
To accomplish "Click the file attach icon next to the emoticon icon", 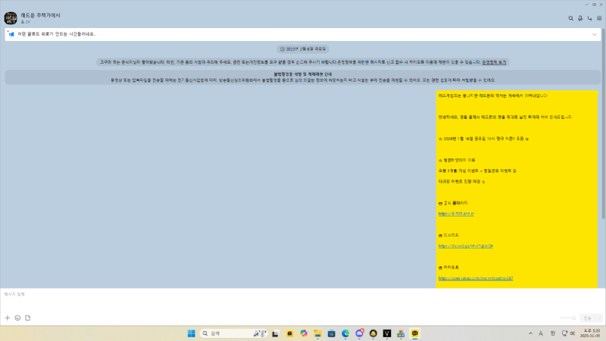I will [27, 318].
